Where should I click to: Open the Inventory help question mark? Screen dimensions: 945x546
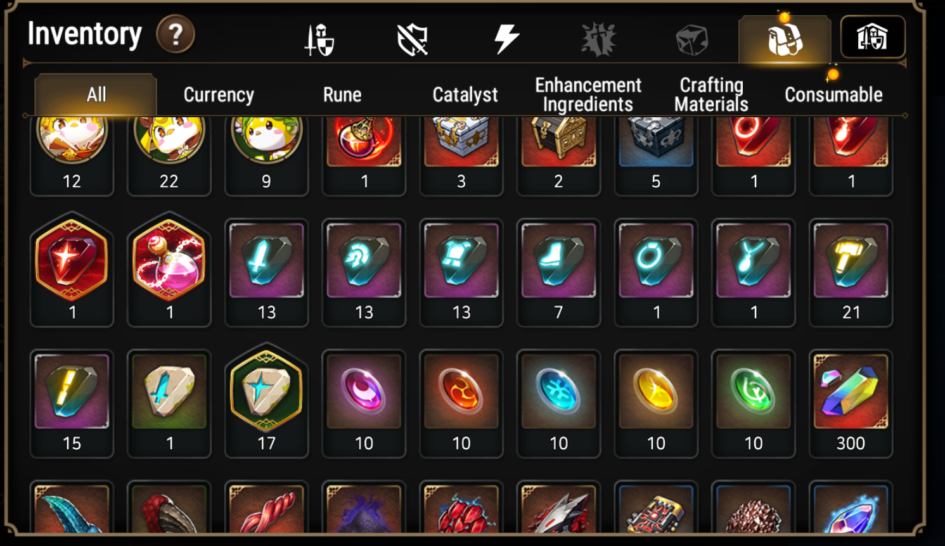[x=176, y=34]
